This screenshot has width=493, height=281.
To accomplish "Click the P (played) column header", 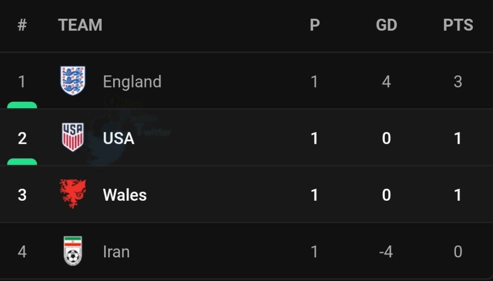I will coord(315,25).
